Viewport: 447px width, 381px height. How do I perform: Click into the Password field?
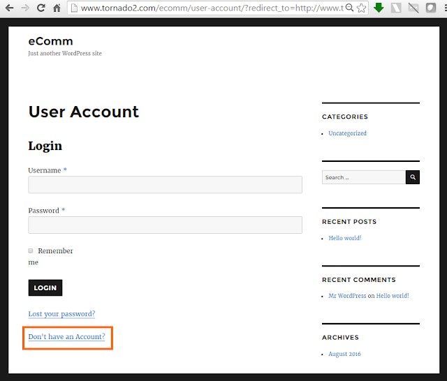(x=165, y=225)
